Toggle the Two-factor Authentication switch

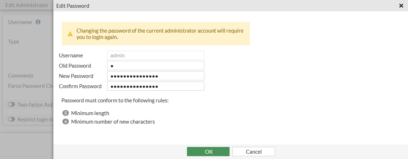coord(11,104)
